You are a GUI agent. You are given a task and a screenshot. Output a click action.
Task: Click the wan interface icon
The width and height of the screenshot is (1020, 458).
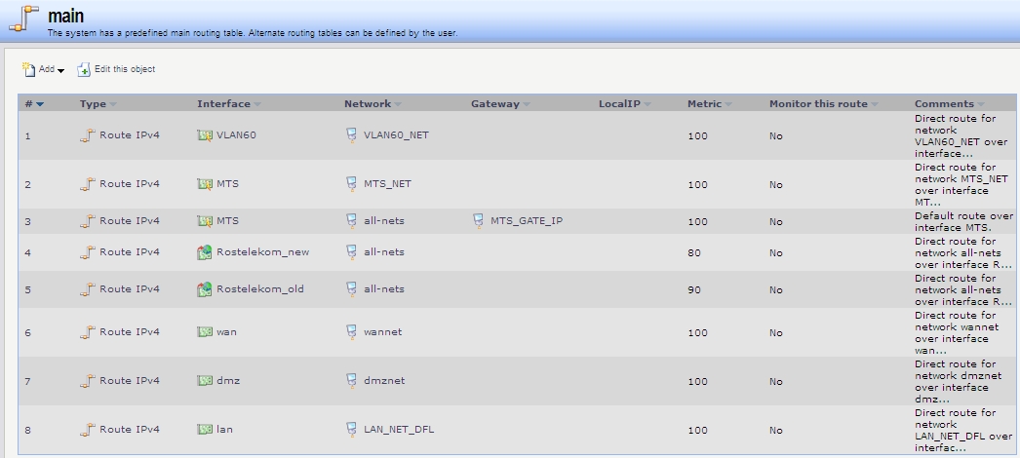[205, 332]
